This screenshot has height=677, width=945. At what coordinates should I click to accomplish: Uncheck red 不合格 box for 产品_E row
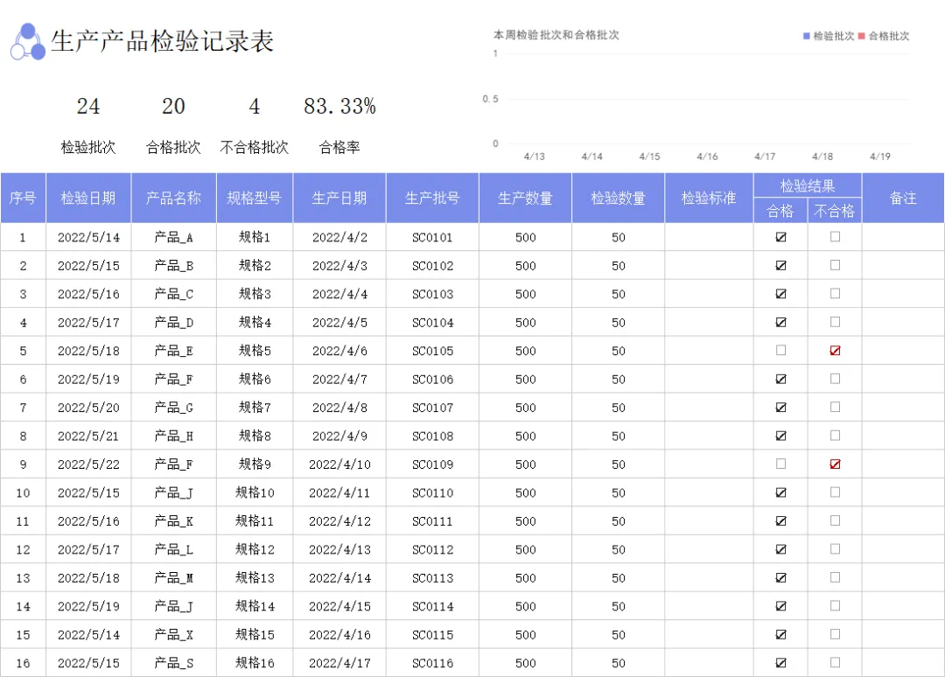[x=835, y=351]
